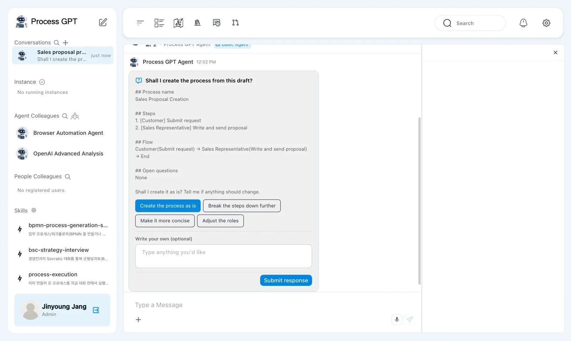
Task: Select 'Adjust the roles' option
Action: (x=221, y=221)
